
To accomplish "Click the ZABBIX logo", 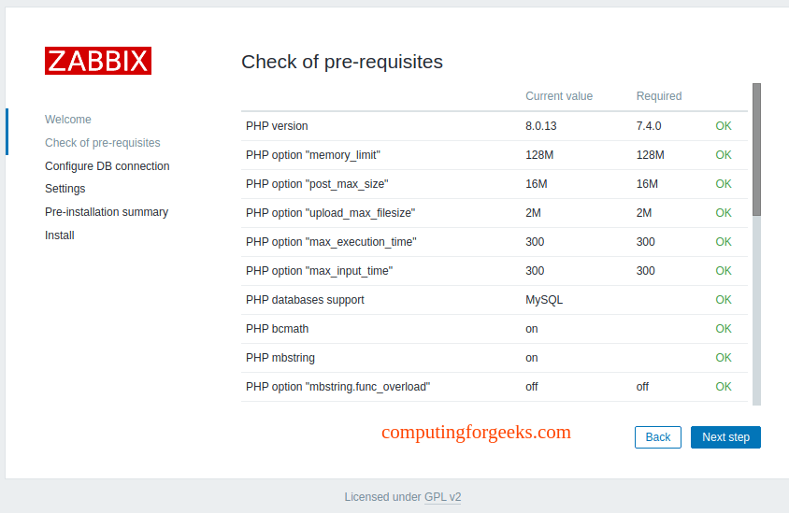I will click(98, 61).
